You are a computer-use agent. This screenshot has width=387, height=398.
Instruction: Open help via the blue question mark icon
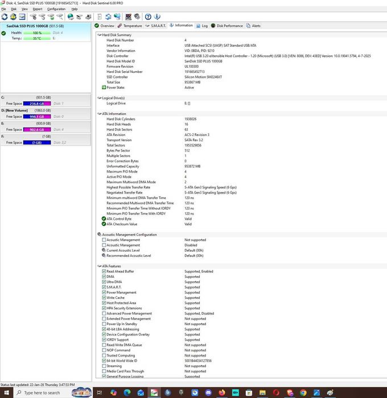click(x=148, y=17)
